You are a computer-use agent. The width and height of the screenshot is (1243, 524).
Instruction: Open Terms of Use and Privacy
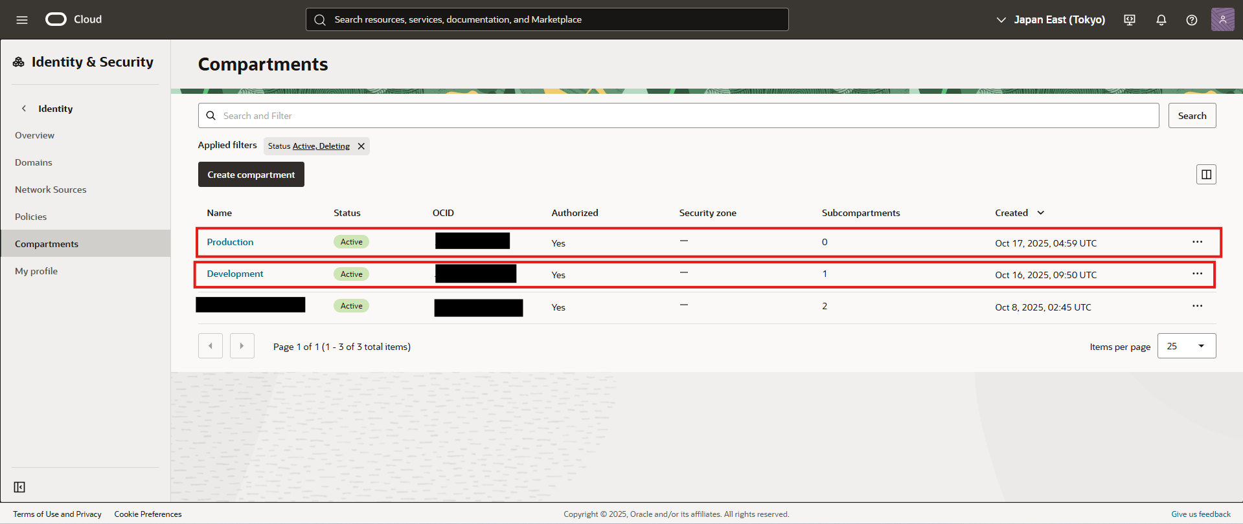tap(57, 514)
